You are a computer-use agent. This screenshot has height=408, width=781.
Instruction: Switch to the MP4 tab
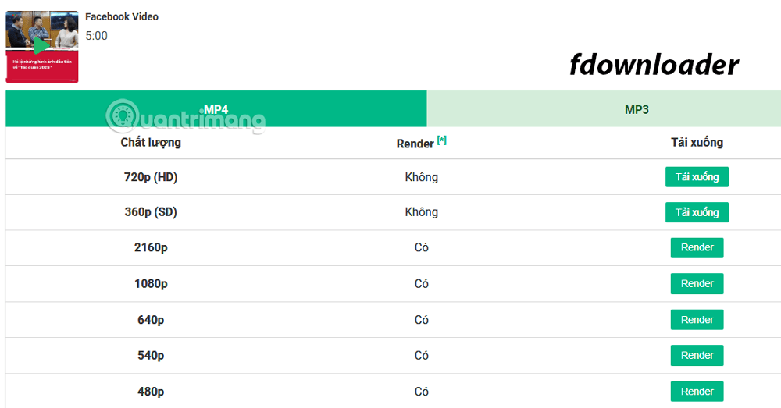click(216, 109)
